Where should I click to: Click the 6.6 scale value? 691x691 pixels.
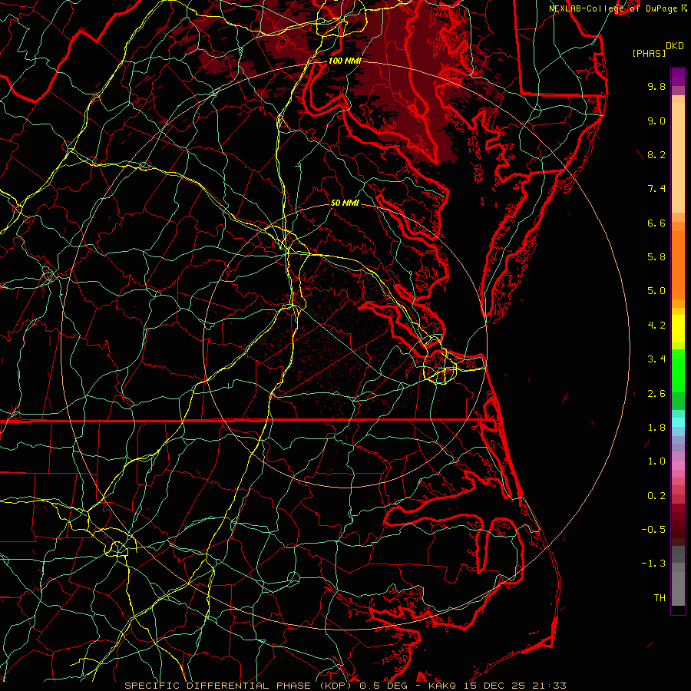click(656, 223)
